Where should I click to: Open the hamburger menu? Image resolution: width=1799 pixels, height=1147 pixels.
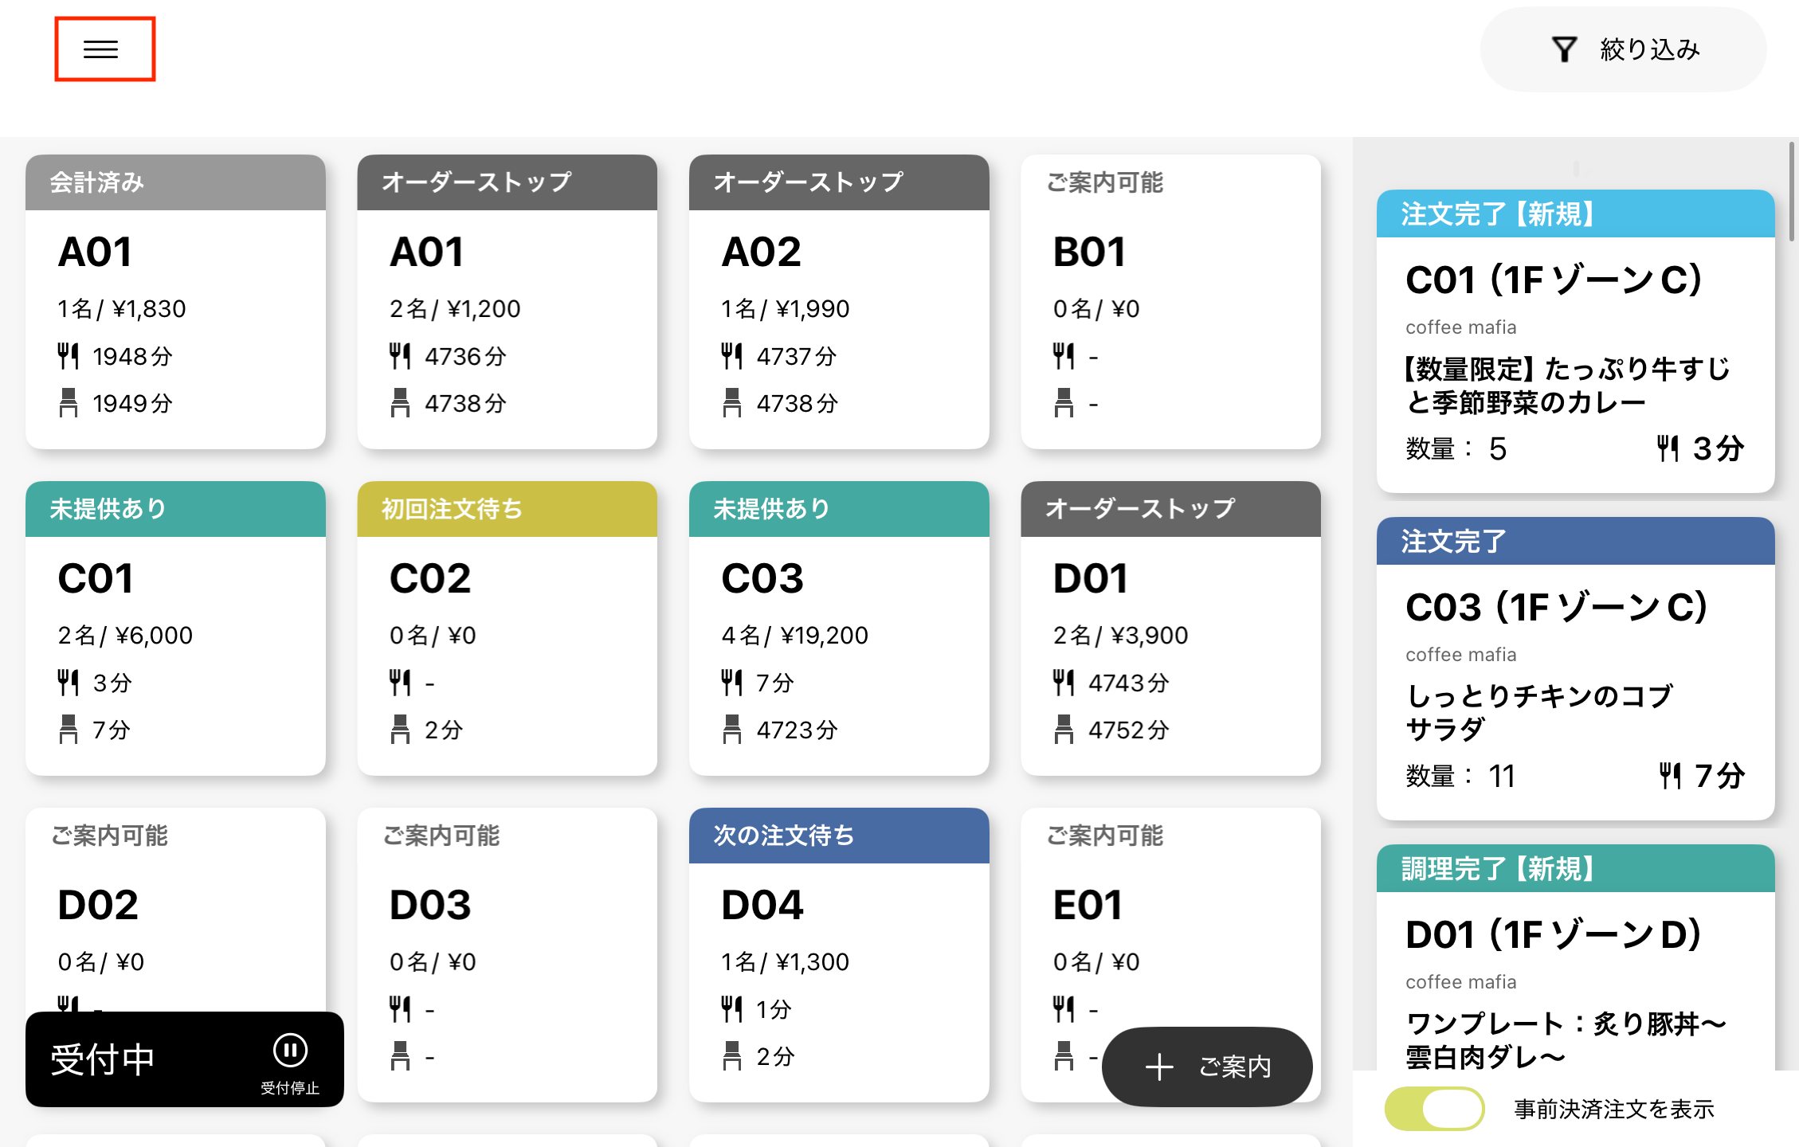click(101, 49)
